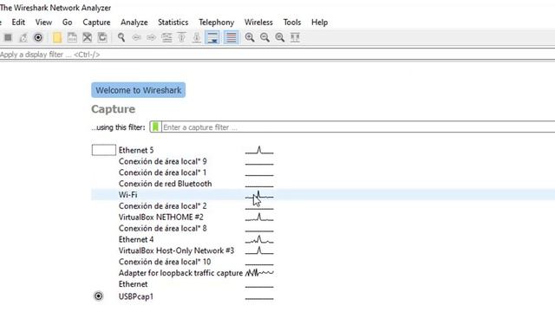Open the Analyze menu
Screen dimensions: 555x312
pyautogui.click(x=134, y=23)
